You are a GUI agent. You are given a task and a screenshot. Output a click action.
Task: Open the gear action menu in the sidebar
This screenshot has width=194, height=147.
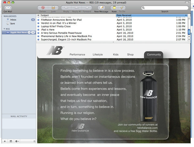(17, 141)
